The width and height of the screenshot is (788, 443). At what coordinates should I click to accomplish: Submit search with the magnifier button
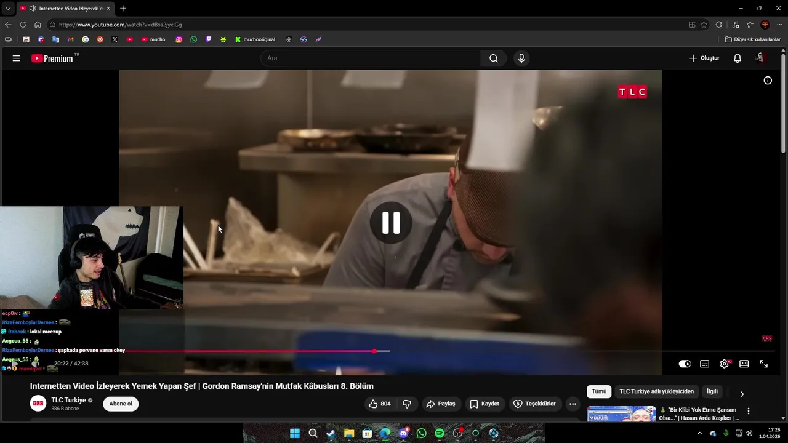tap(494, 58)
